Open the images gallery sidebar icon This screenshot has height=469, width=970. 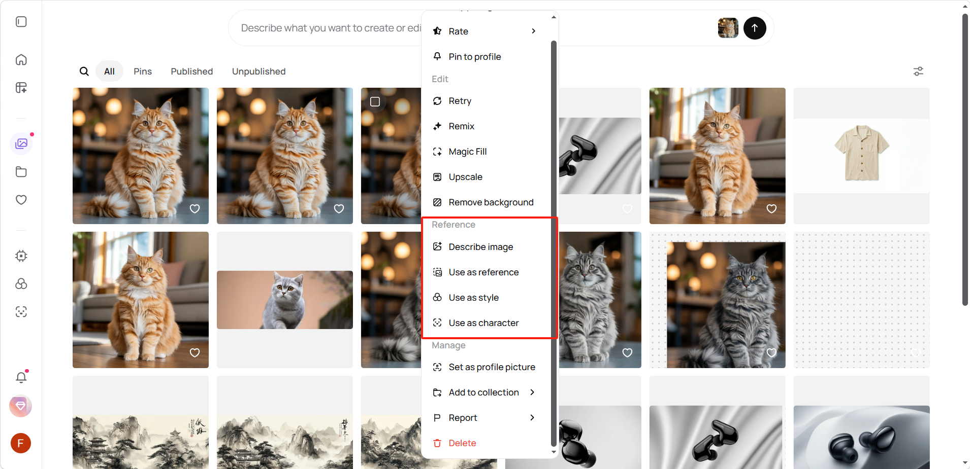click(x=21, y=144)
